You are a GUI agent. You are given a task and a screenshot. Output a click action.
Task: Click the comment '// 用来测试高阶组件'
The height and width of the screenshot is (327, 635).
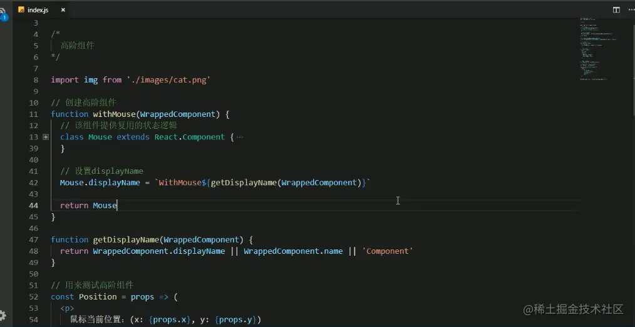(92, 285)
